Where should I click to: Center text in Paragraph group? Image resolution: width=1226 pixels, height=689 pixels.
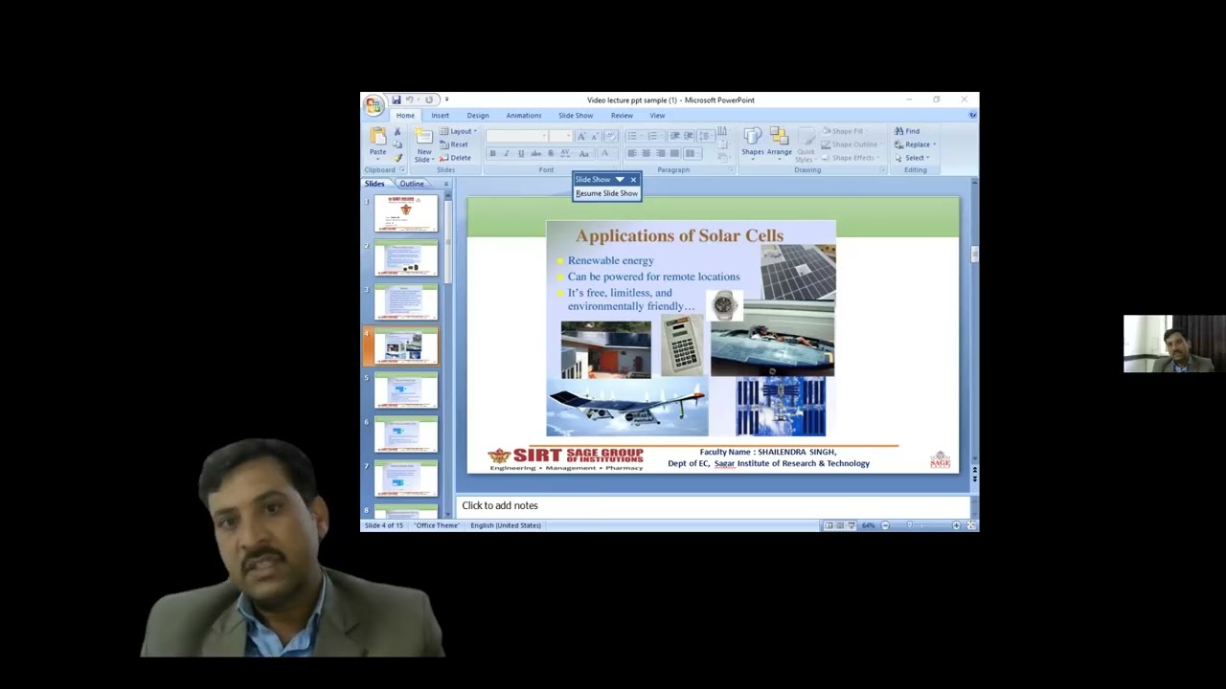point(646,153)
